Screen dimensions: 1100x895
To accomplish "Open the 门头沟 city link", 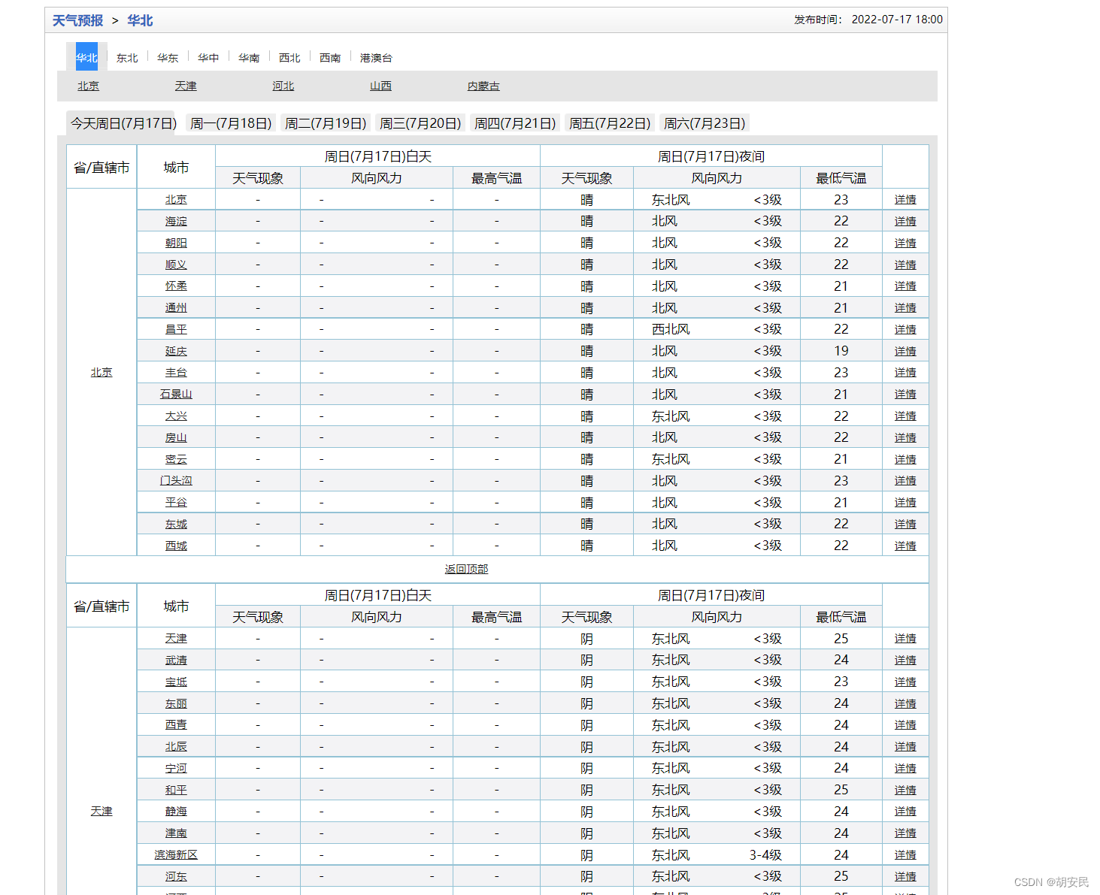I will pos(176,481).
